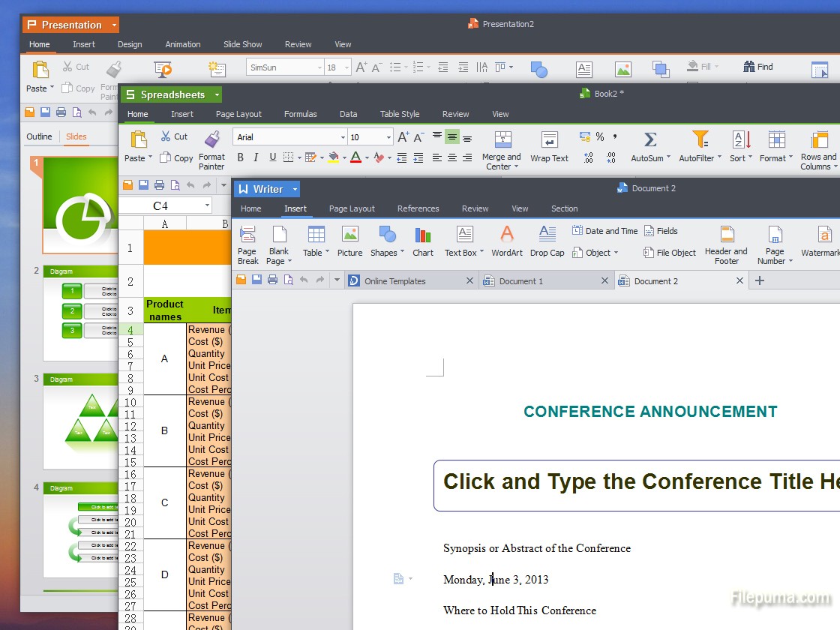Expand the C4 name box dropdown

[x=207, y=205]
